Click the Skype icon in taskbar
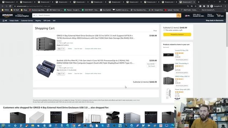228x128 pixels. coord(103,126)
